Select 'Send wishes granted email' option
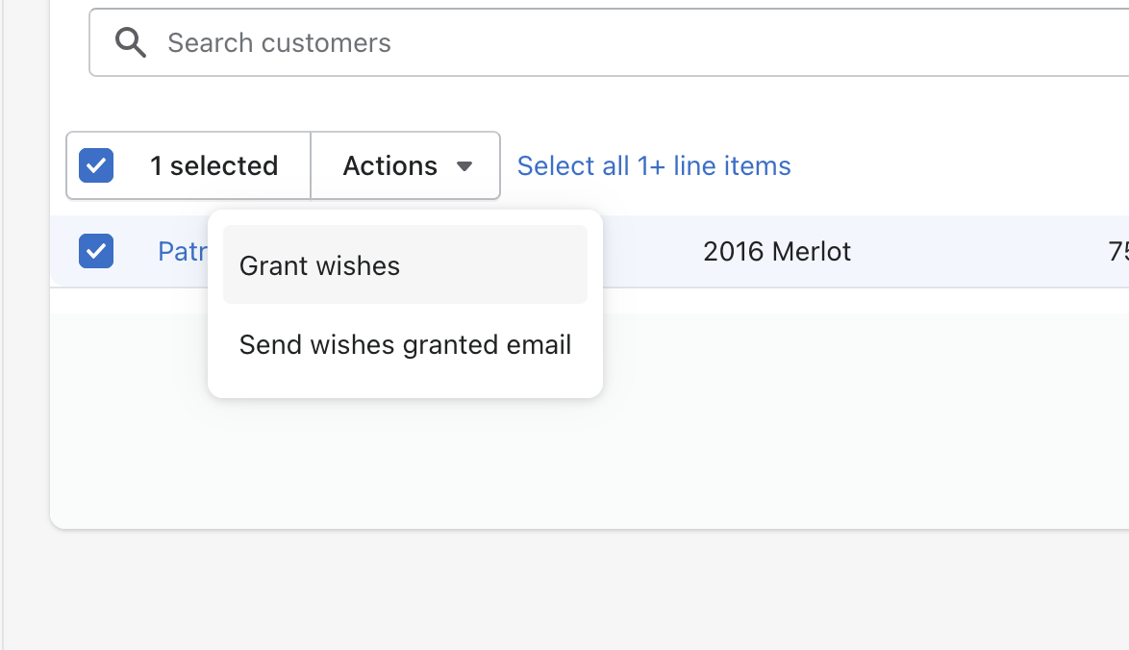This screenshot has width=1129, height=650. 405,344
